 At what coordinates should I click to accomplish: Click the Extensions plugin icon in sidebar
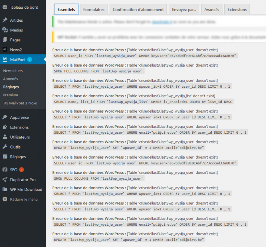(5, 127)
